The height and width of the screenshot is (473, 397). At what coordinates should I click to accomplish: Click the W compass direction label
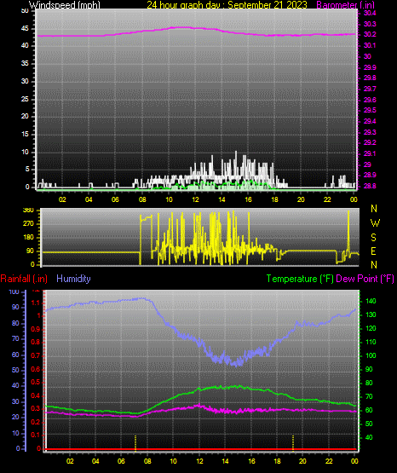coord(375,223)
